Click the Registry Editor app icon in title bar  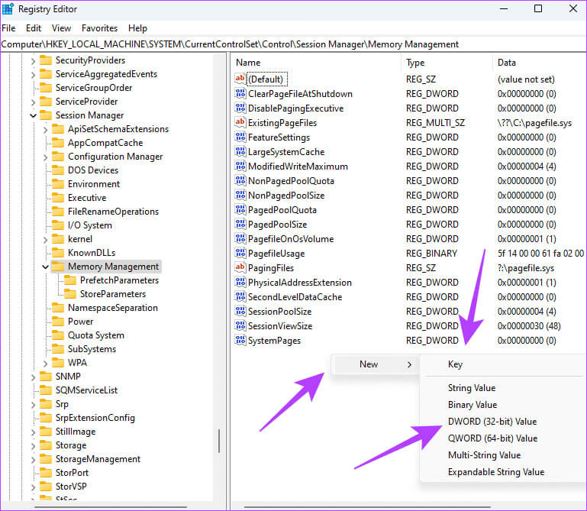click(x=8, y=8)
